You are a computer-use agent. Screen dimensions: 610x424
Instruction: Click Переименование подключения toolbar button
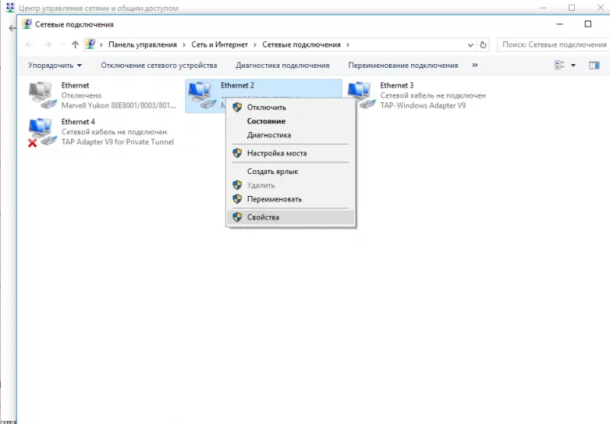[403, 66]
